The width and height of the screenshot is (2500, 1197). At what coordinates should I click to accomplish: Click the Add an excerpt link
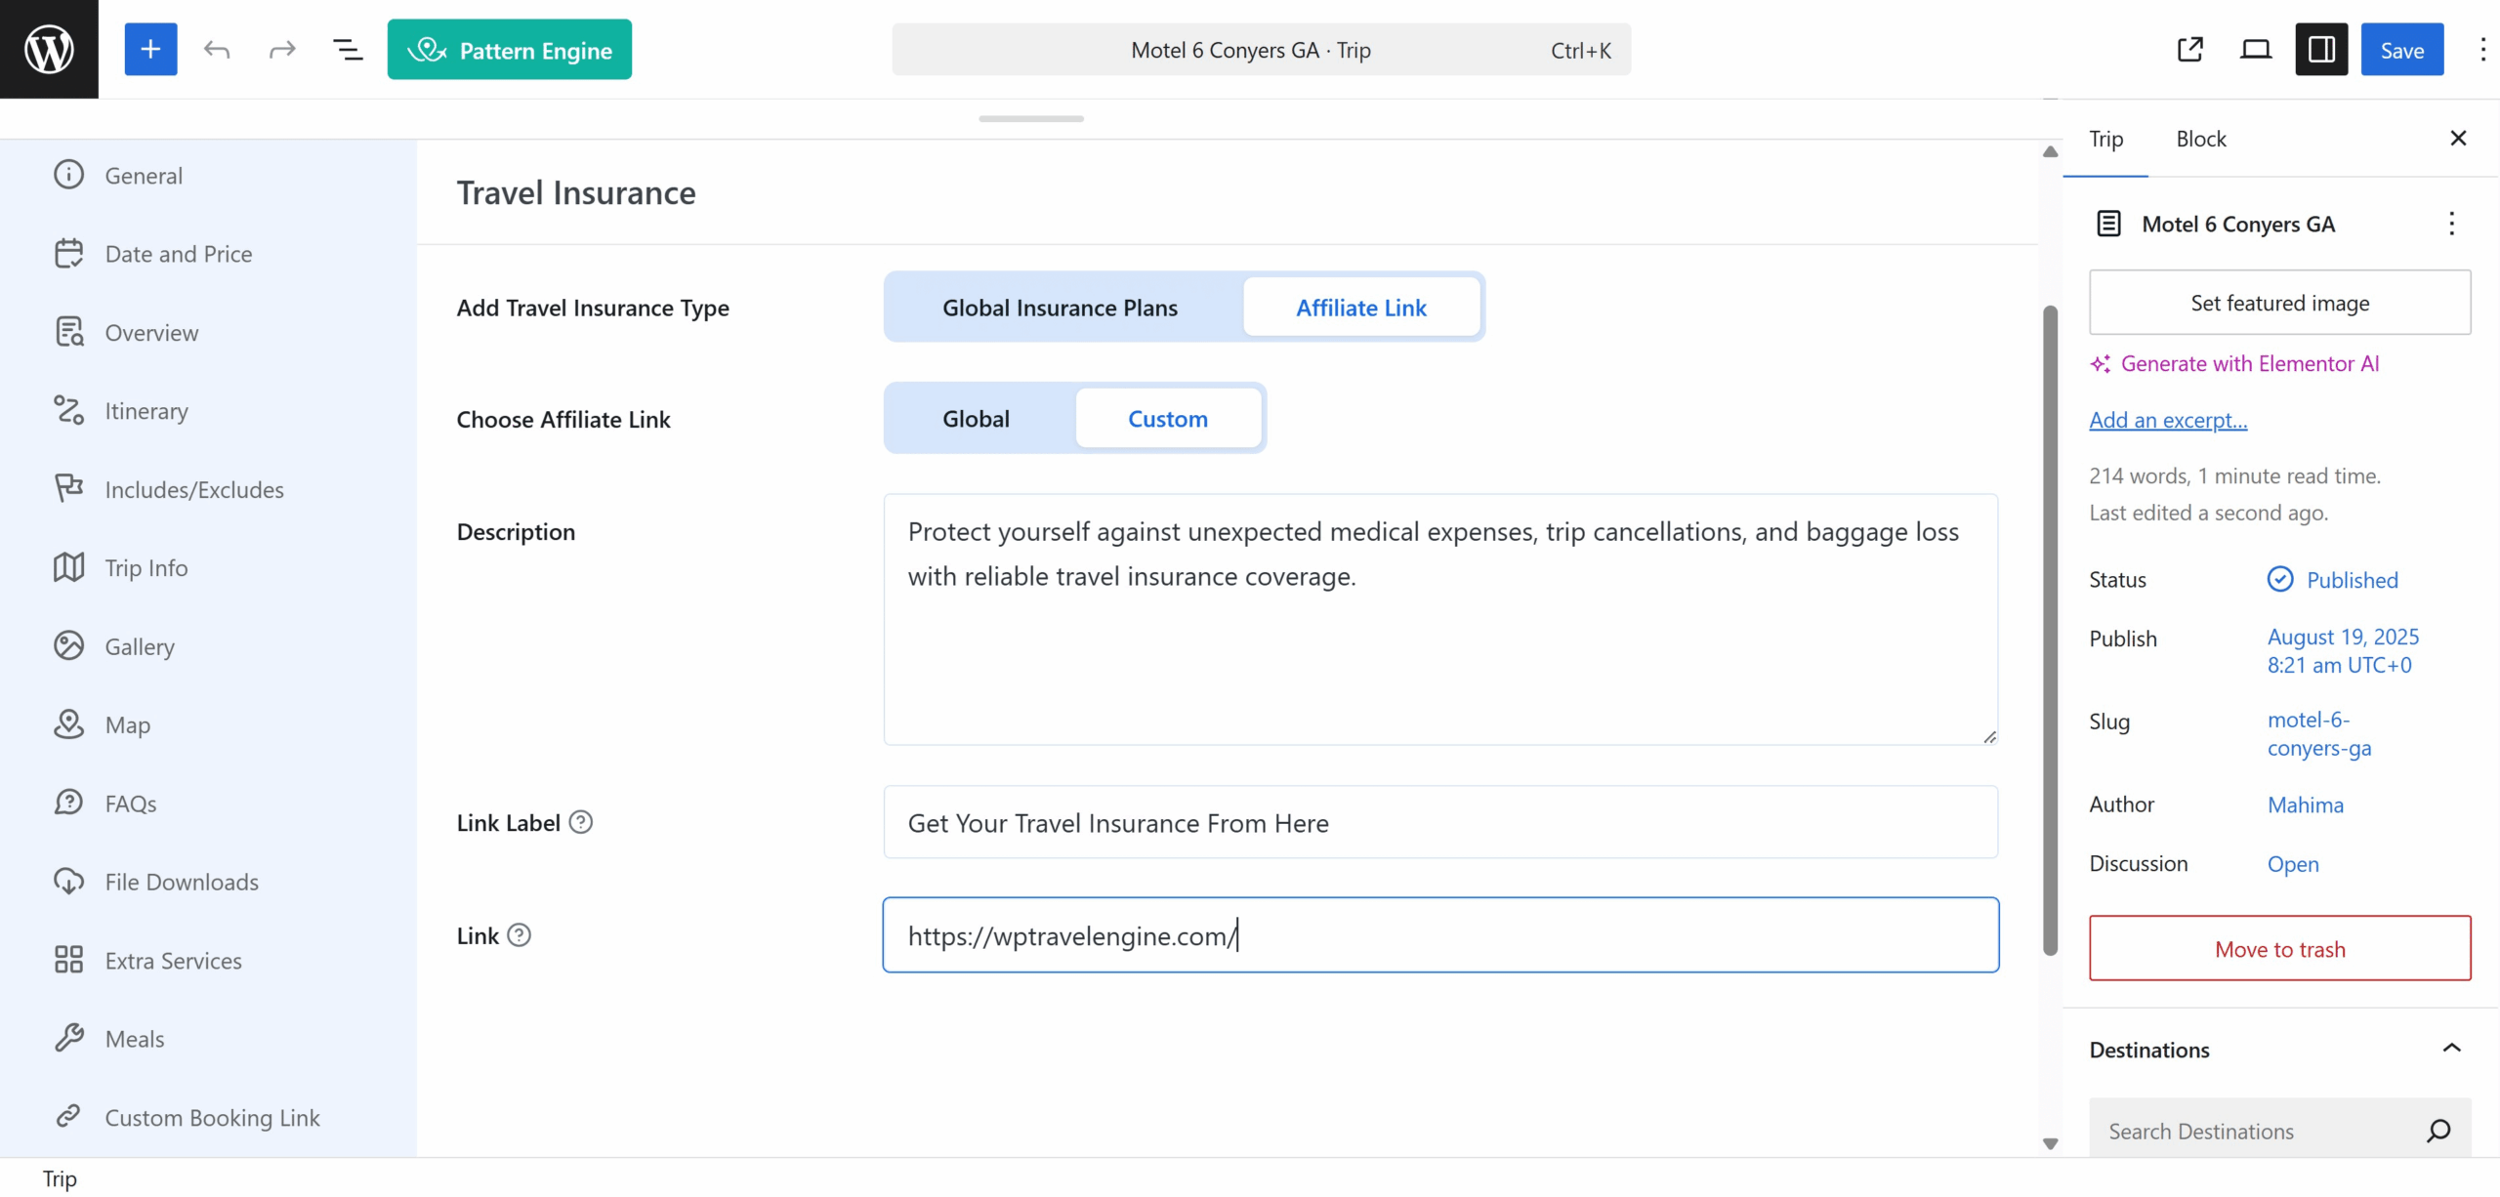click(2168, 420)
